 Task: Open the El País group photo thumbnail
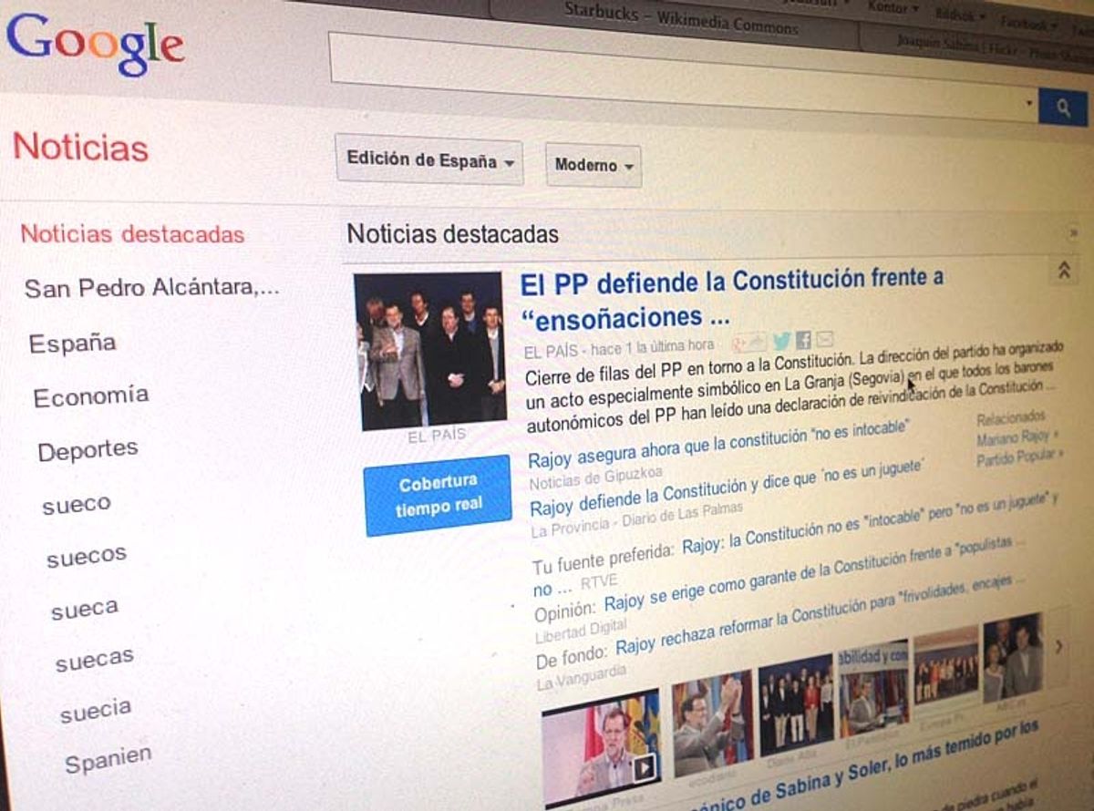tap(430, 350)
